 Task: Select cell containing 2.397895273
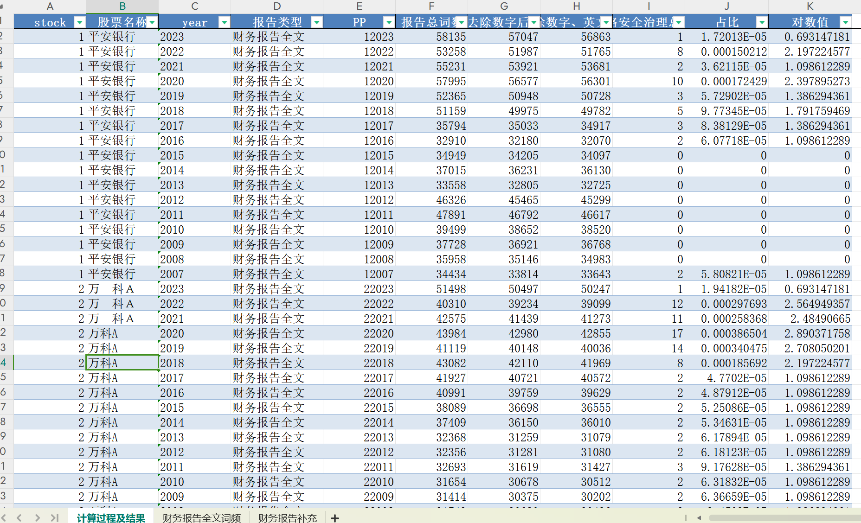[x=810, y=81]
